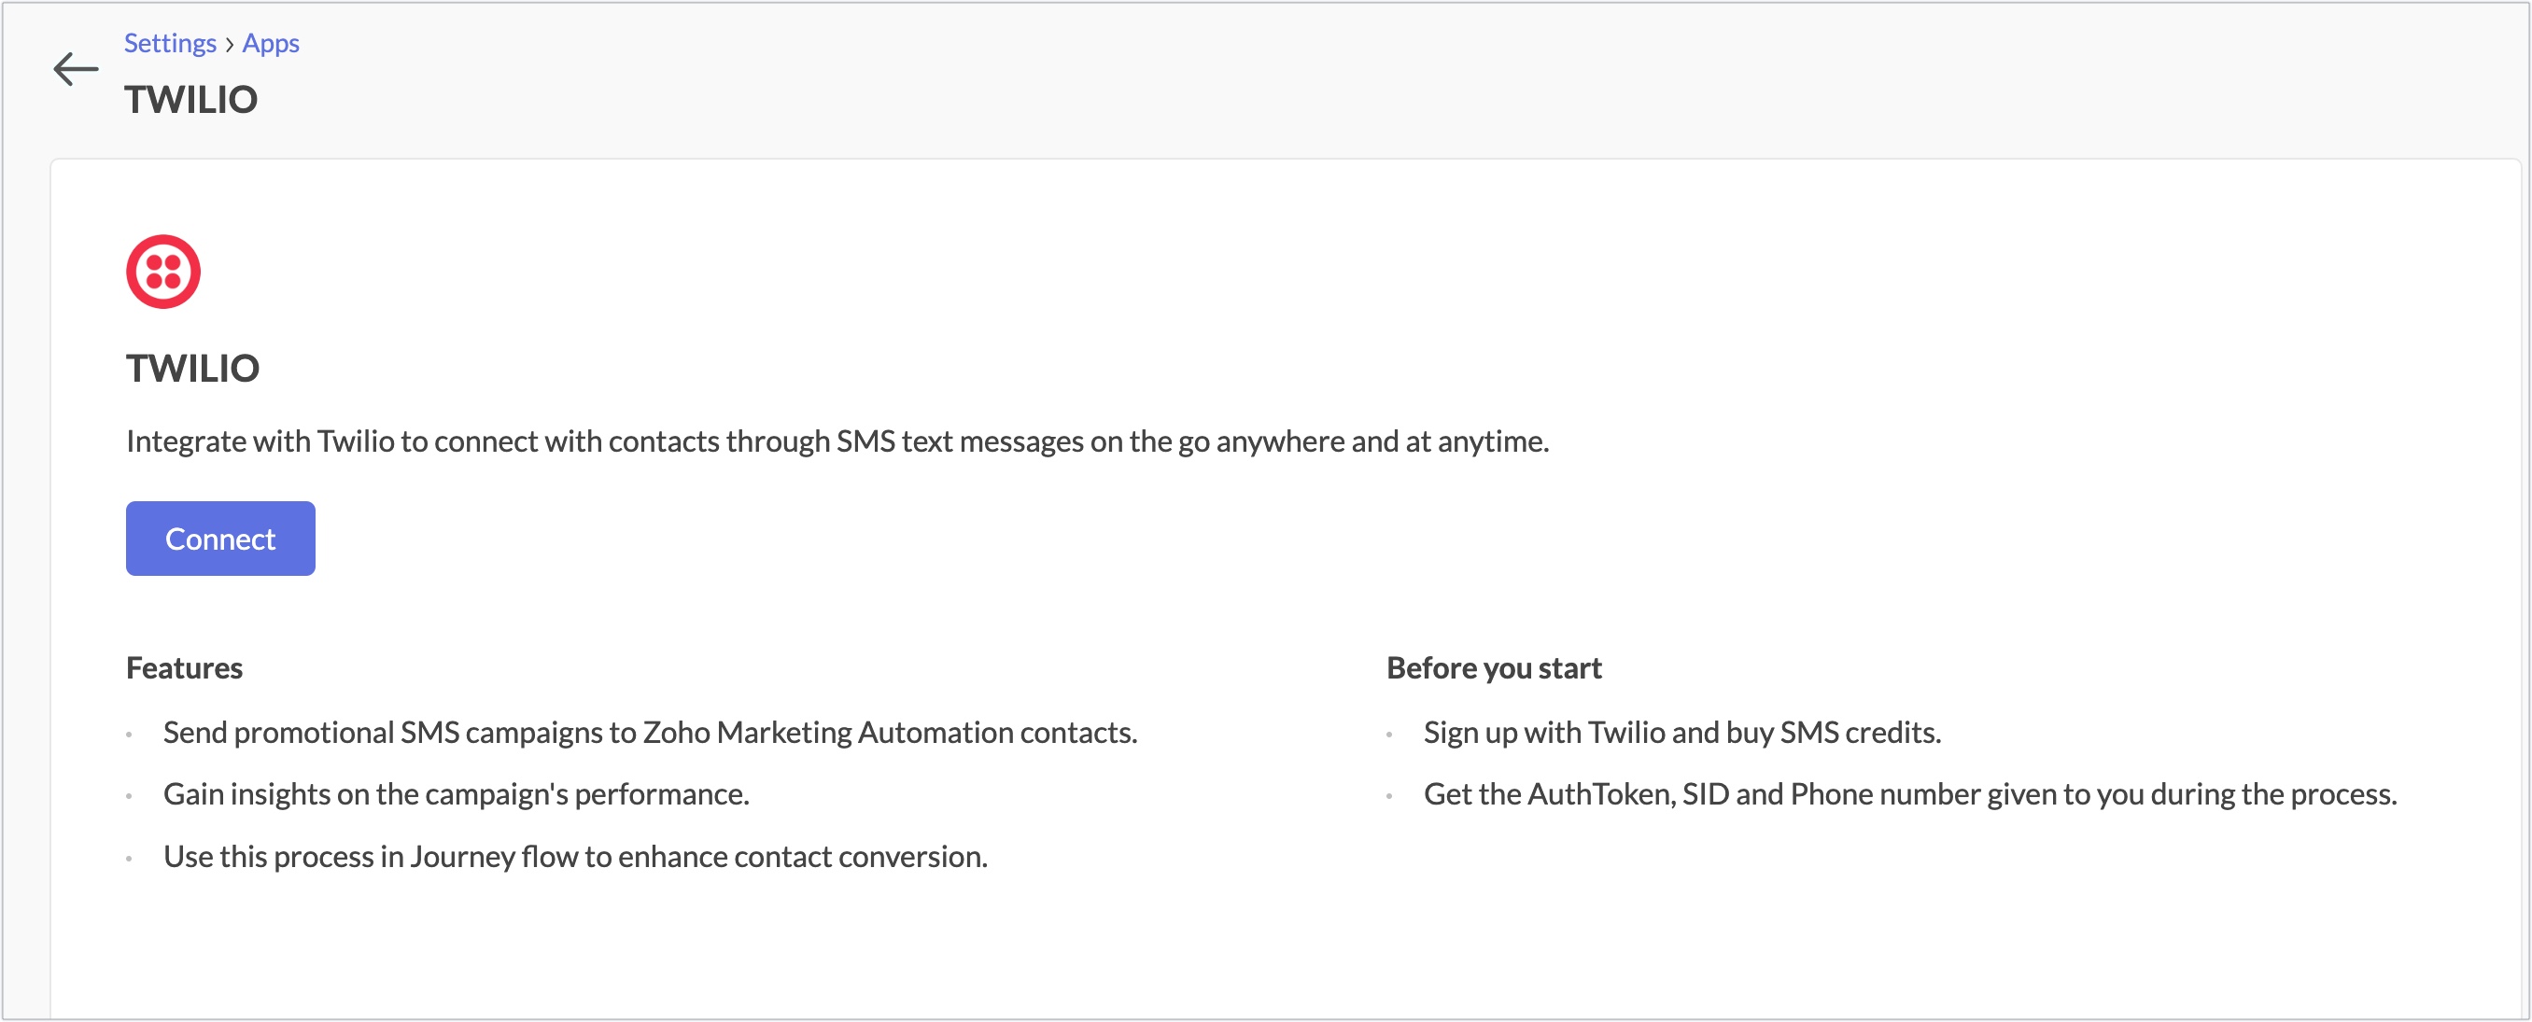Click the TWILIO heading below the logo
Image resolution: width=2532 pixels, height=1022 pixels.
click(x=192, y=369)
